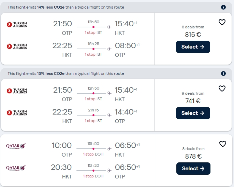Select the 878 € Qatar flight deal
This screenshot has height=187, width=234.
point(193,169)
